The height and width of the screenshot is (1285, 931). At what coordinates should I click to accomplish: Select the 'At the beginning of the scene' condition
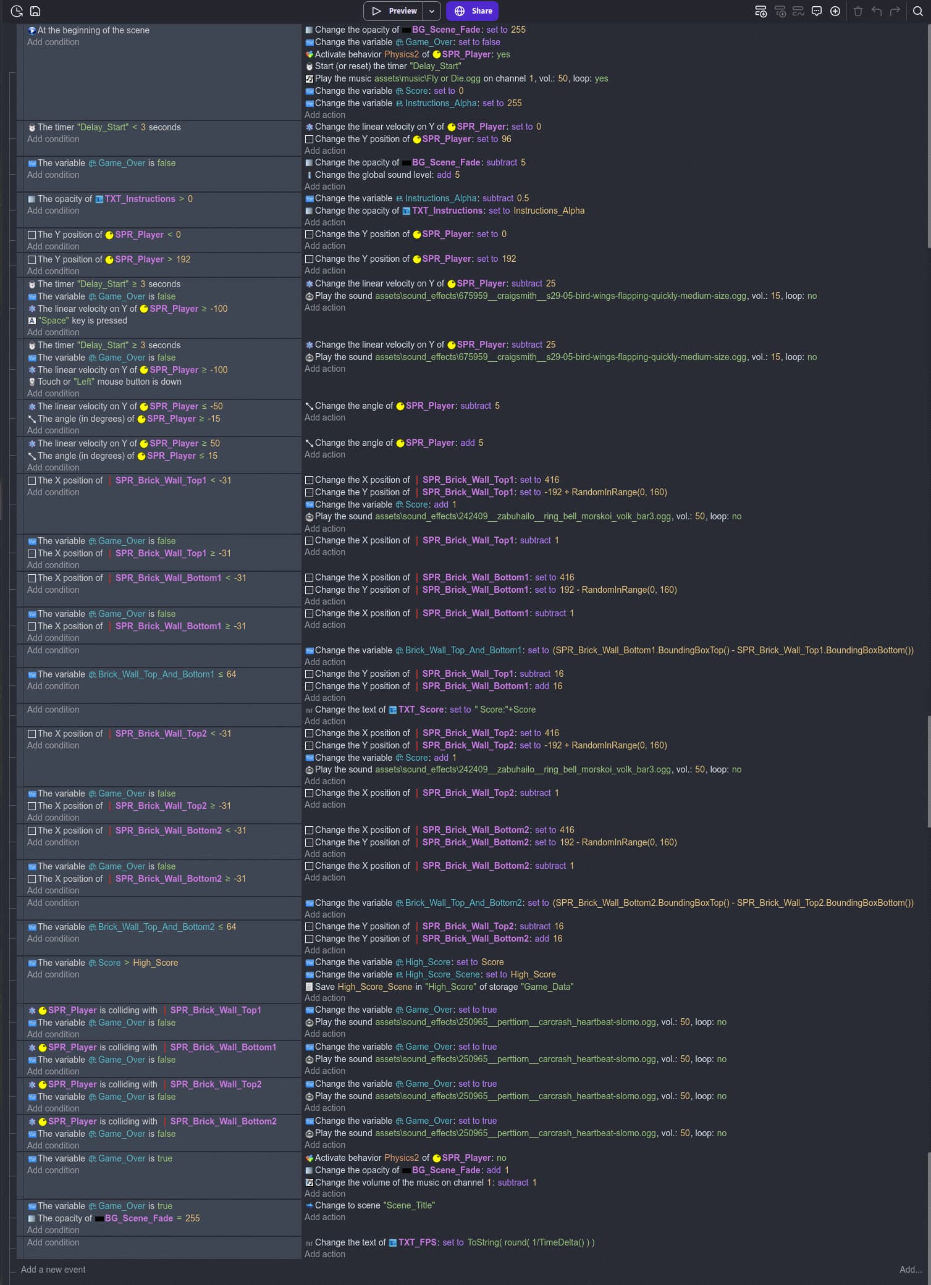click(88, 31)
